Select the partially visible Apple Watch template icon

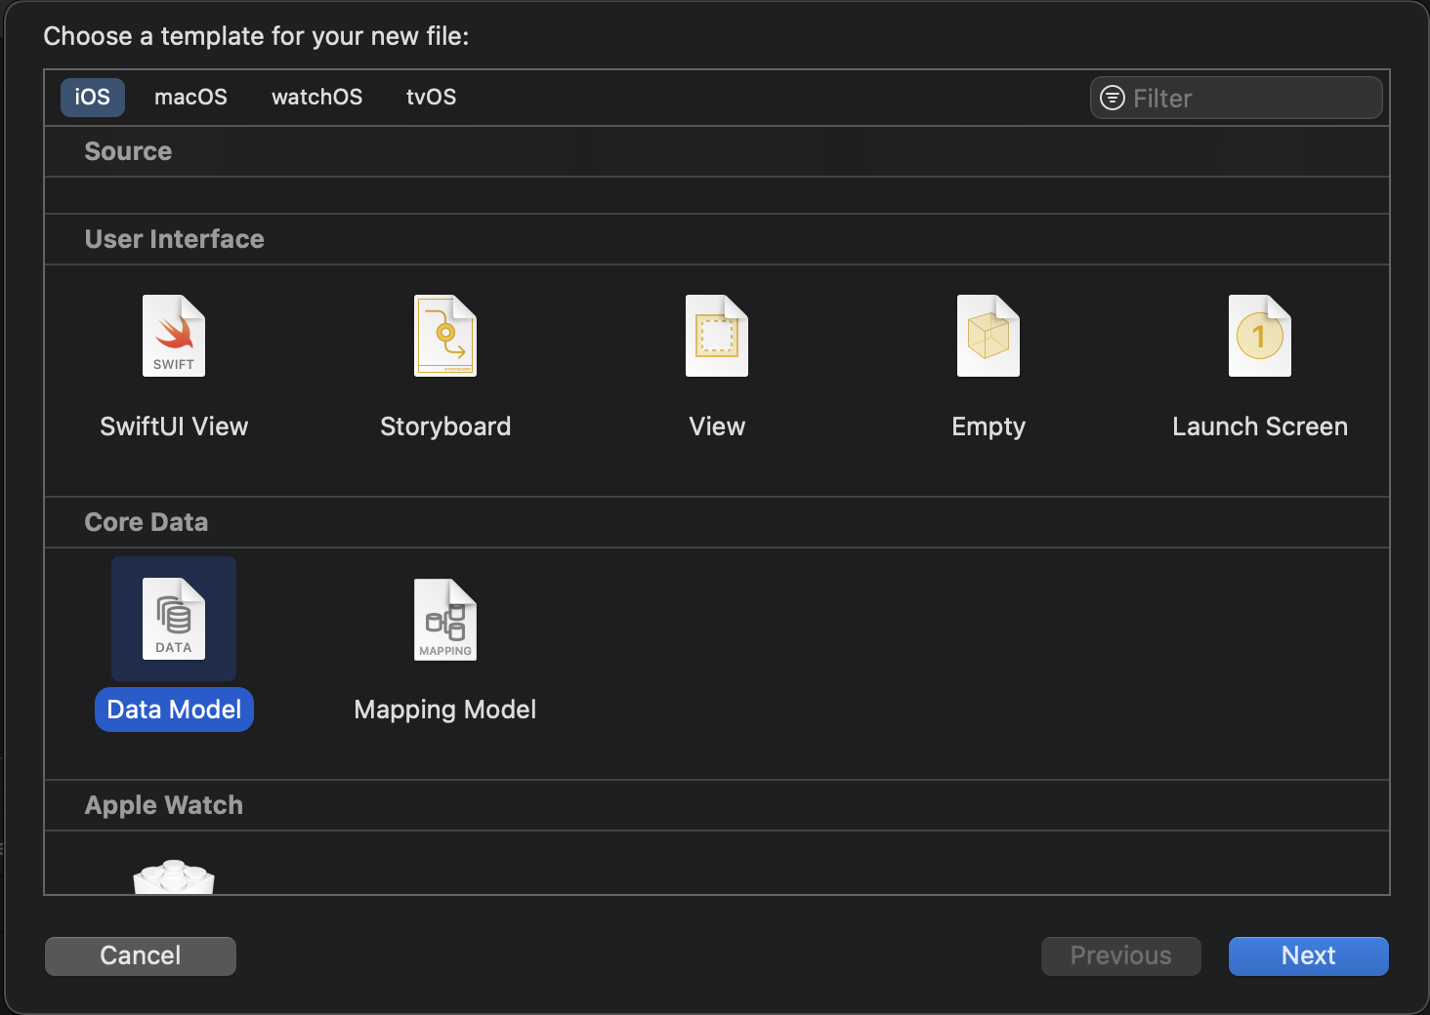(174, 876)
